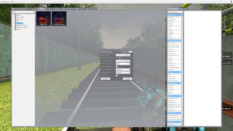Open the NPC menu in the top bar
233x131 pixels.
tap(12, 2)
